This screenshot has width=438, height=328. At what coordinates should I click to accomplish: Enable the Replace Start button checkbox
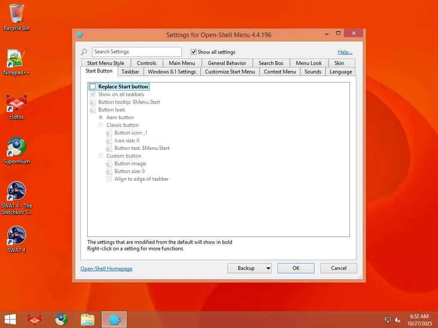[x=93, y=87]
